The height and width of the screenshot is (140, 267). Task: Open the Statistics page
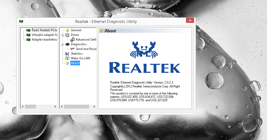pyautogui.click(x=77, y=54)
